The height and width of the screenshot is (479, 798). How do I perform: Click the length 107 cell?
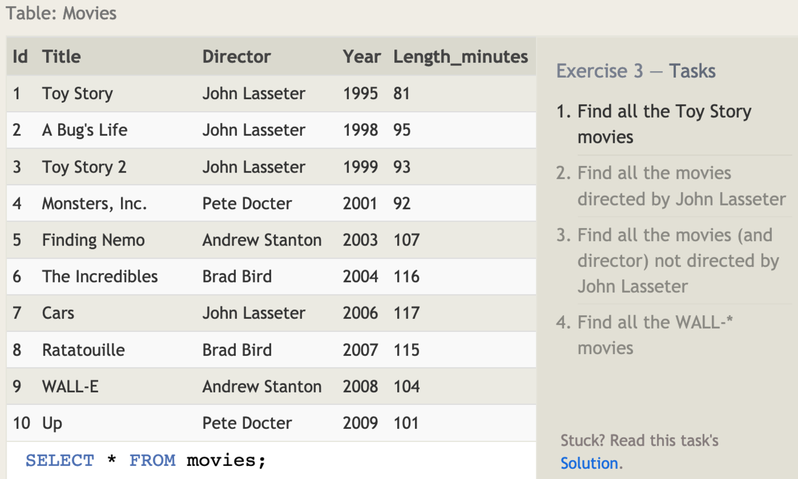[x=406, y=240]
